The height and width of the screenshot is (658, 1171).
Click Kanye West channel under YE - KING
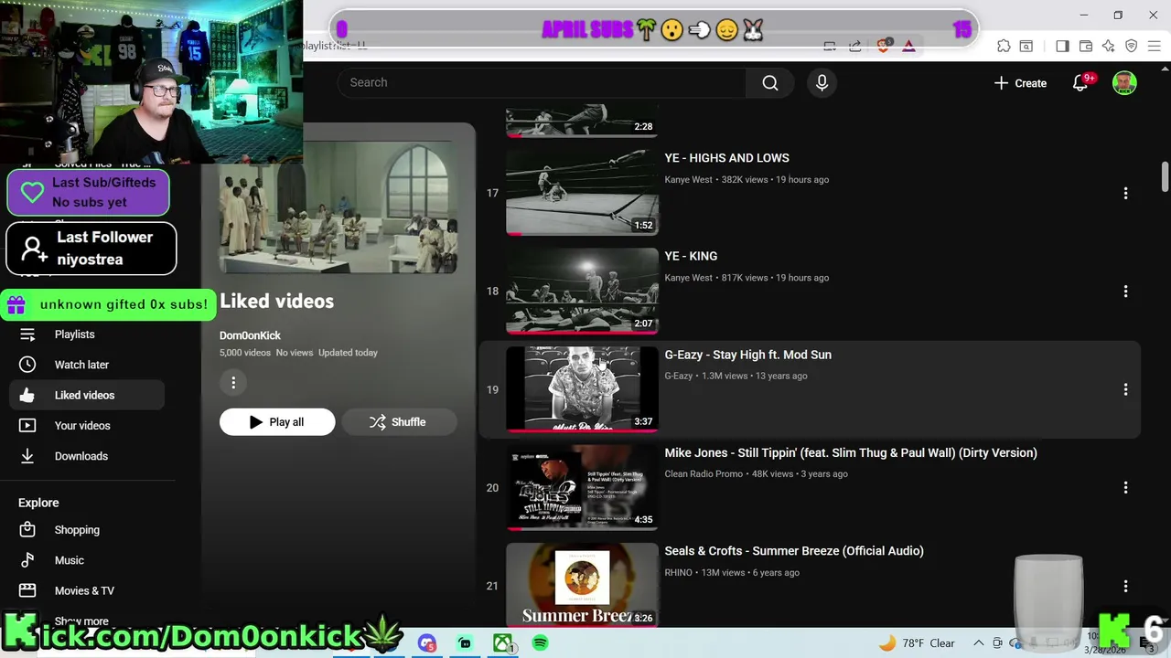click(x=688, y=278)
